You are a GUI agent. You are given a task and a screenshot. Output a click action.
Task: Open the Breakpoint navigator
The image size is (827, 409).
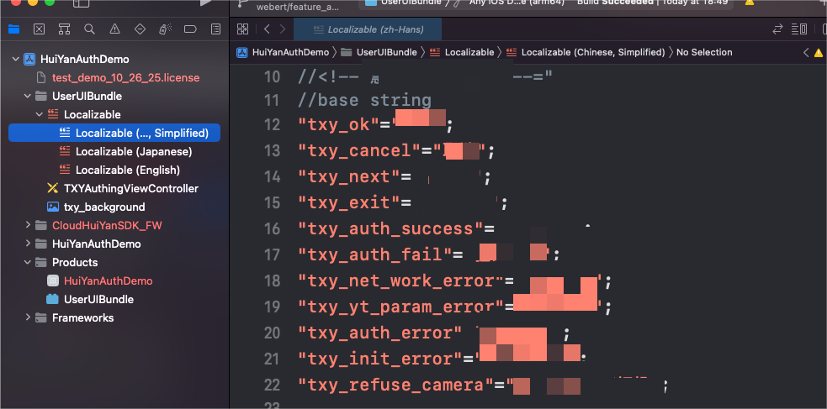coord(190,29)
